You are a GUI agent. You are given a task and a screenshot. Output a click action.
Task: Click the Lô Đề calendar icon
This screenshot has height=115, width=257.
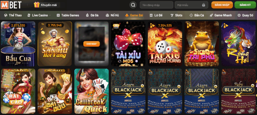point(151,15)
